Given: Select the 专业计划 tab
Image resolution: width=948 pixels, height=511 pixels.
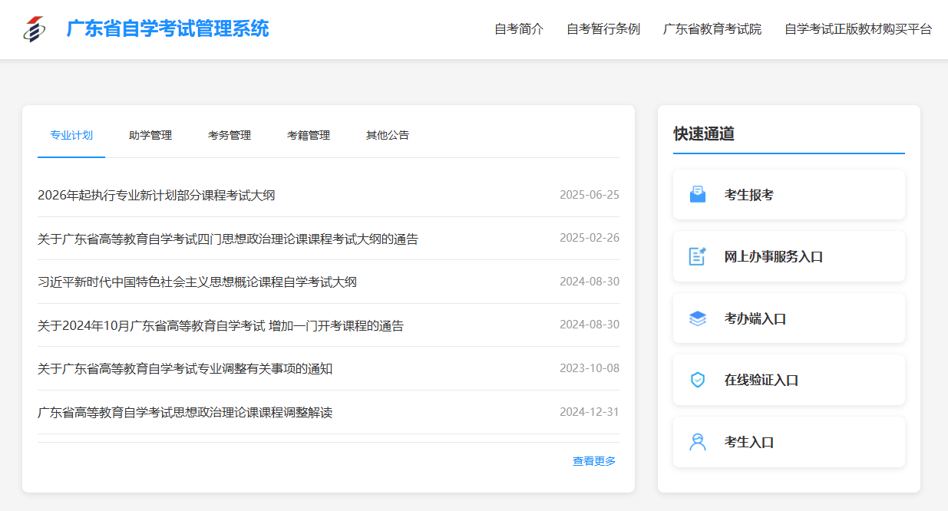Looking at the screenshot, I should click(x=71, y=135).
